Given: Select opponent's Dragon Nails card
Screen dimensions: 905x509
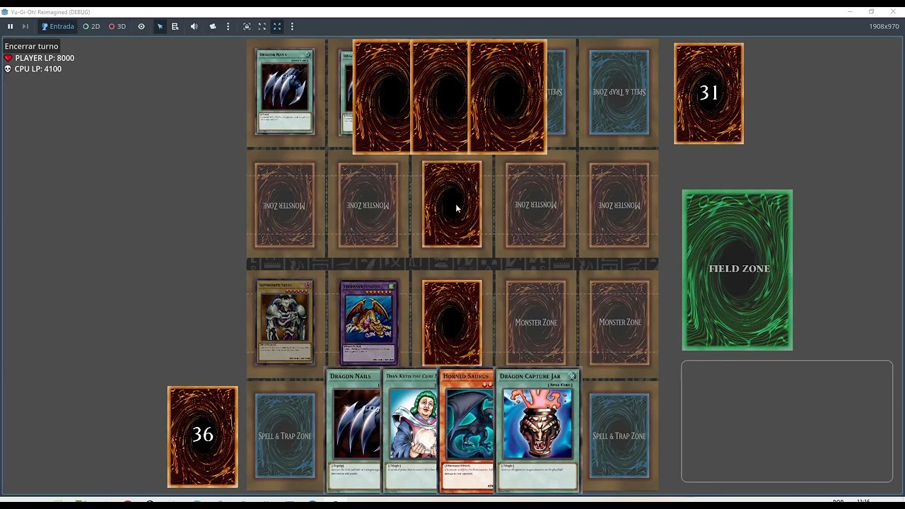Looking at the screenshot, I should pyautogui.click(x=285, y=92).
